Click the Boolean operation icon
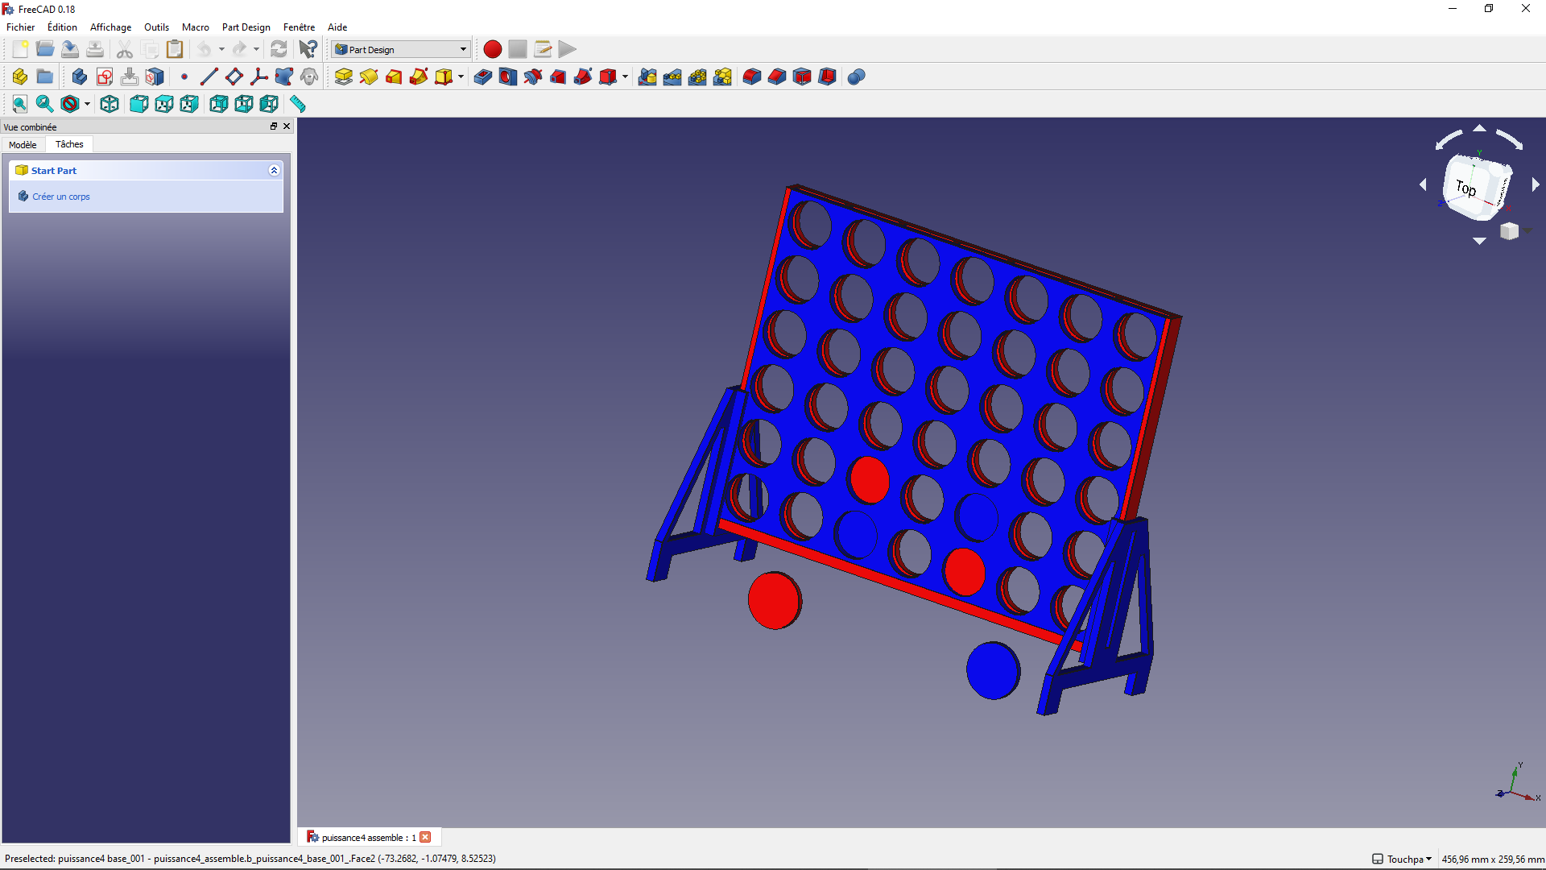This screenshot has height=870, width=1546. pyautogui.click(x=857, y=77)
